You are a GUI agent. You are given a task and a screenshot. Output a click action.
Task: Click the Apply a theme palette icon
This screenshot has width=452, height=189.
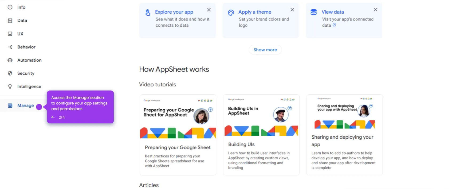pyautogui.click(x=231, y=13)
